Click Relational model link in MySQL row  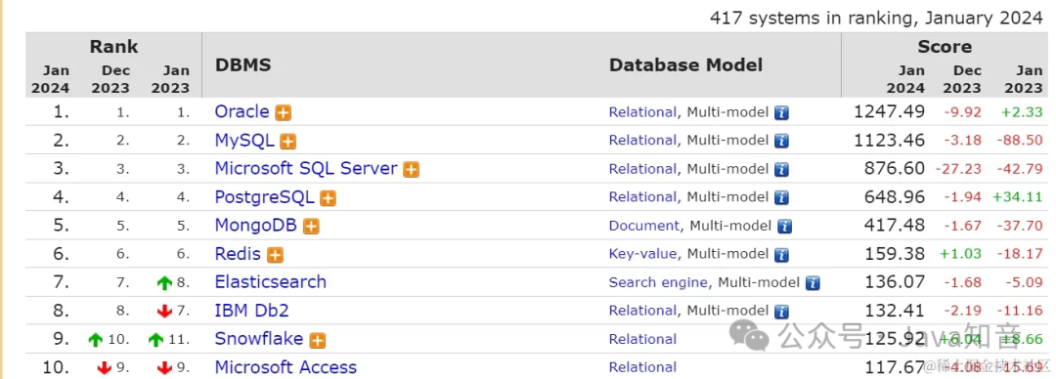coord(642,141)
